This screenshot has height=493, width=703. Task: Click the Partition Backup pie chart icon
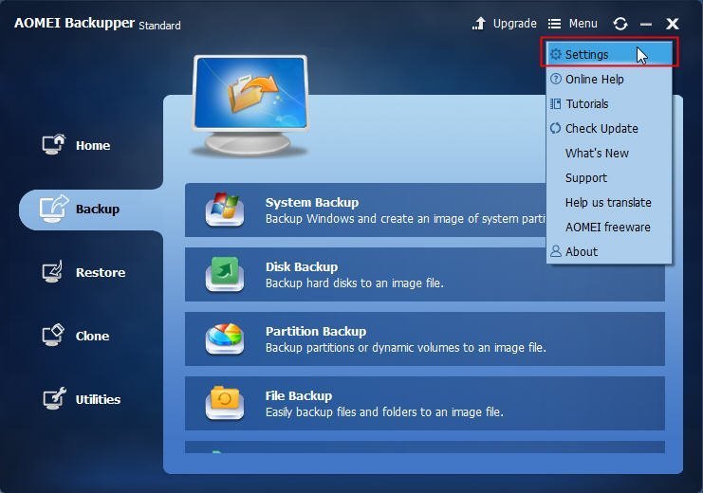[x=225, y=338]
